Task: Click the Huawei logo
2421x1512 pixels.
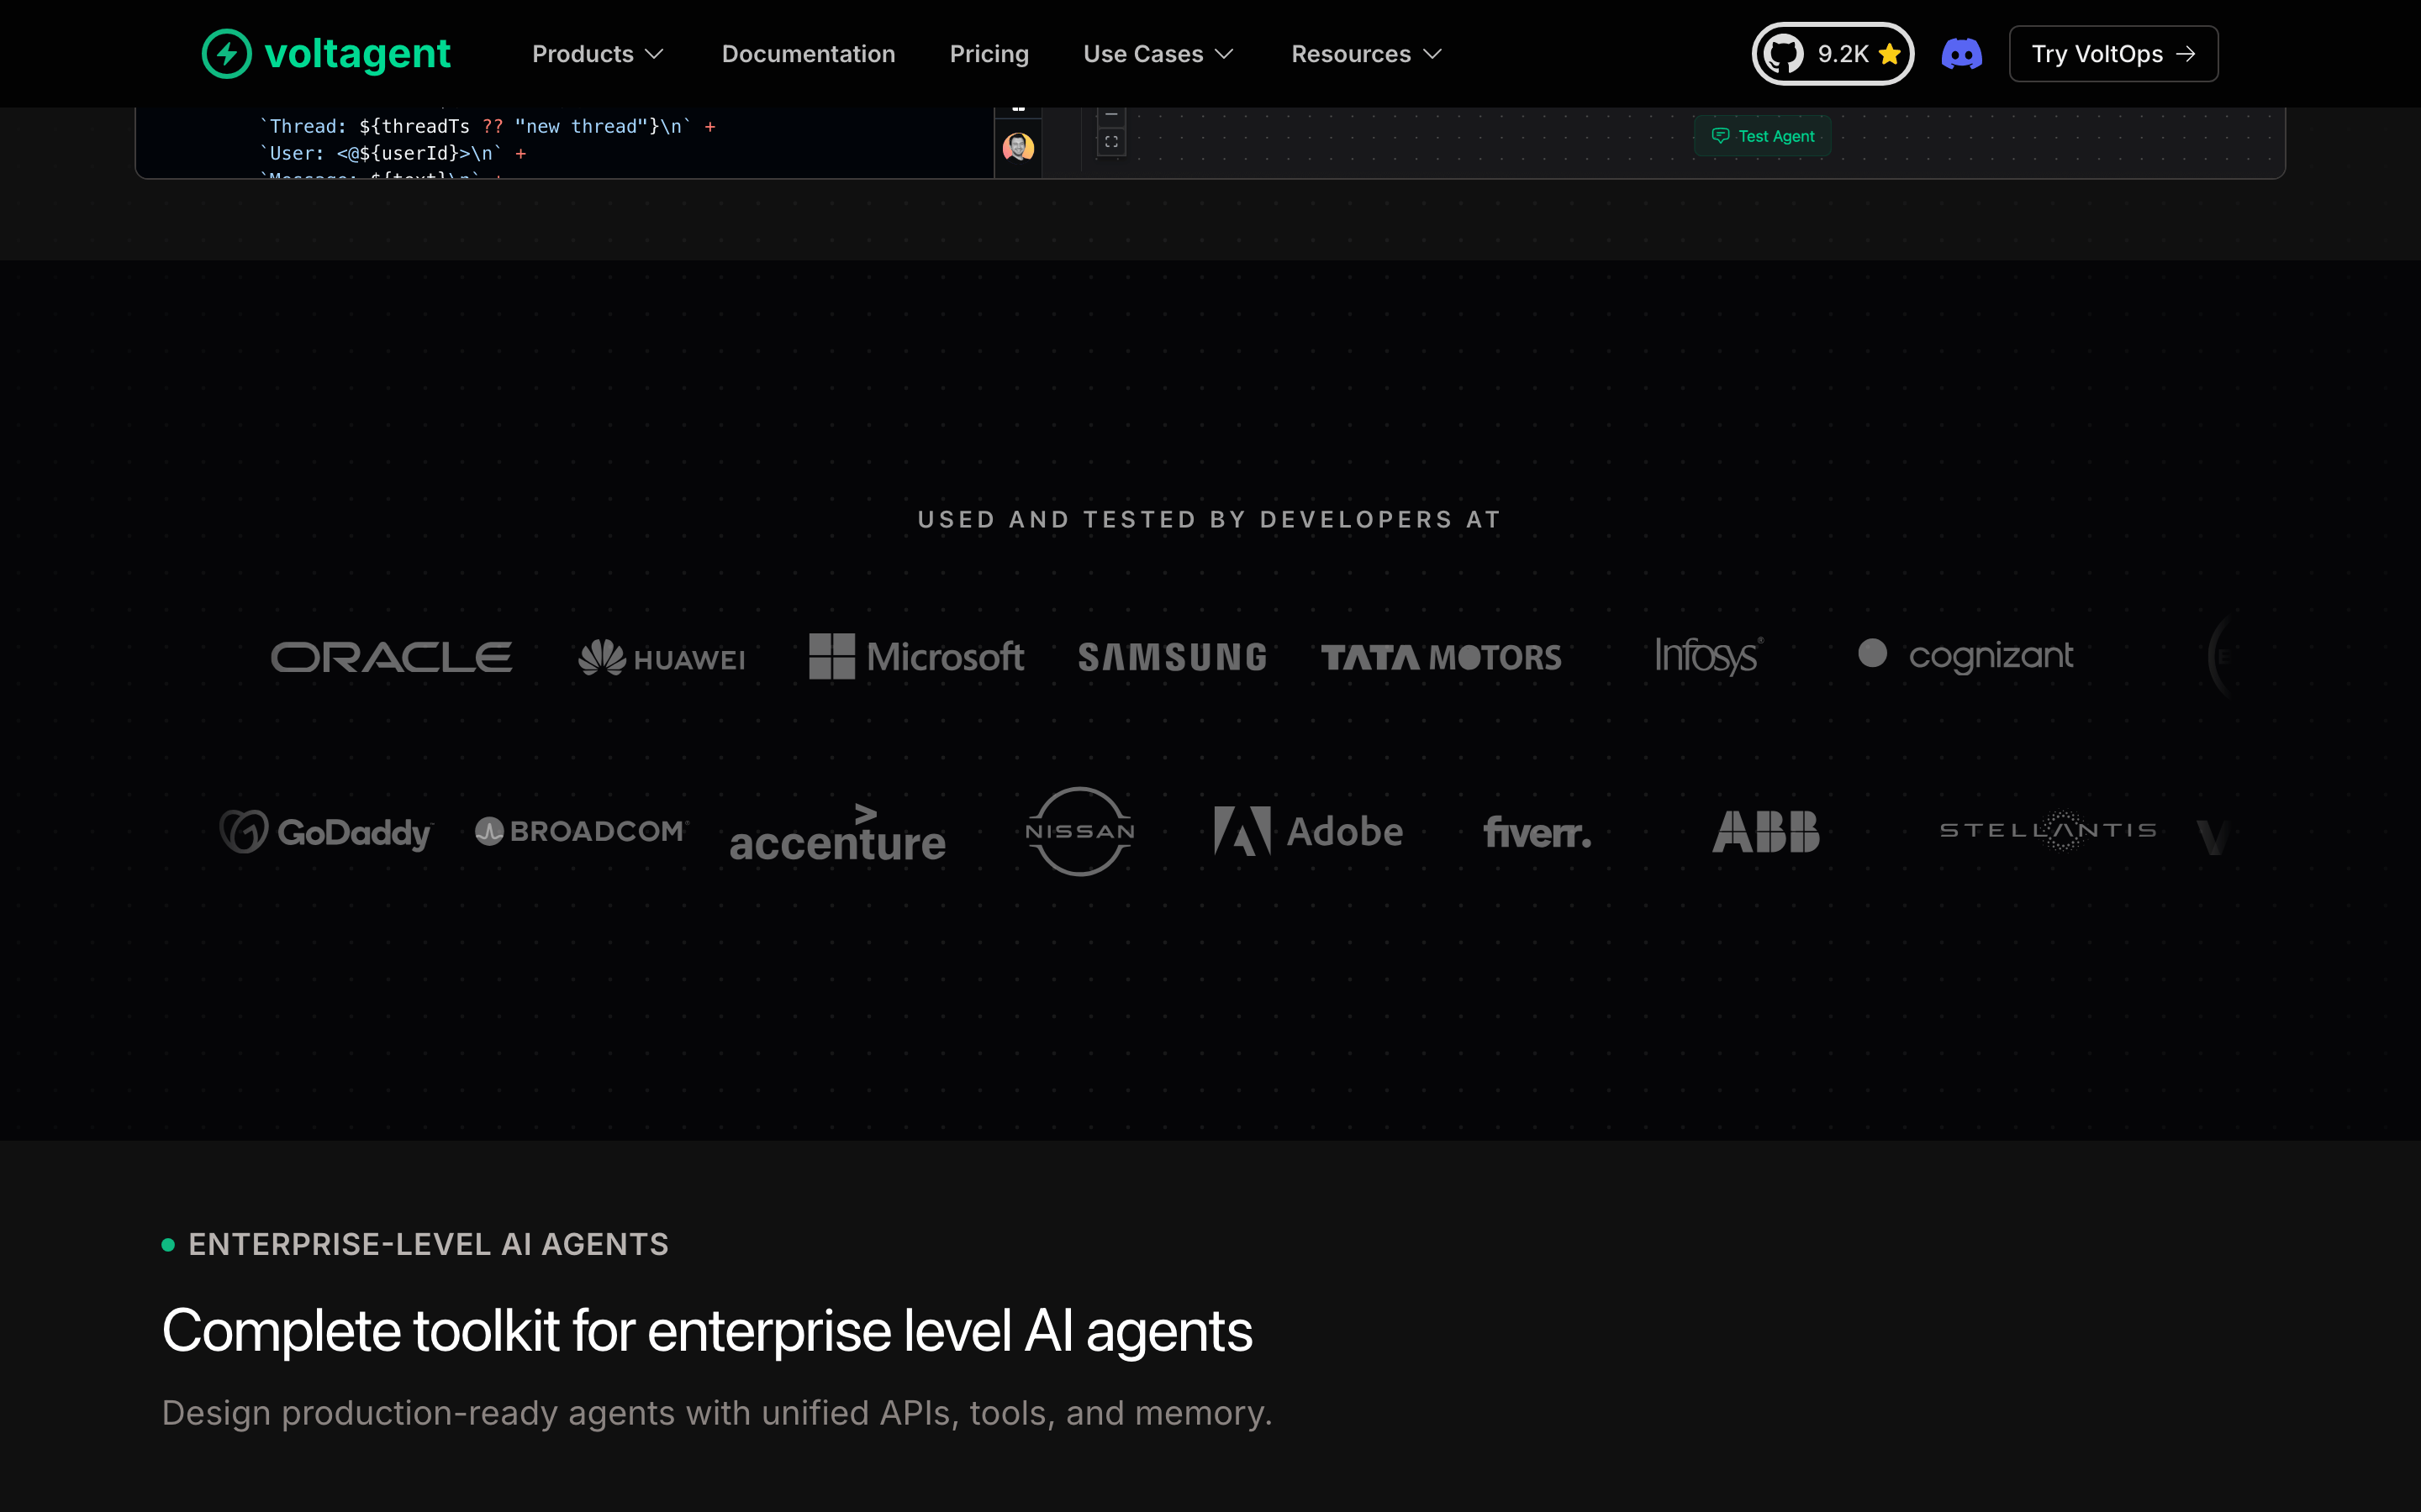Action: [662, 658]
